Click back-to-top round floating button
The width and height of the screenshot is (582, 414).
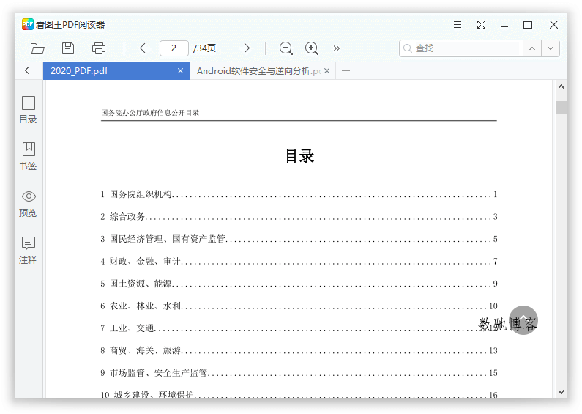pos(523,320)
